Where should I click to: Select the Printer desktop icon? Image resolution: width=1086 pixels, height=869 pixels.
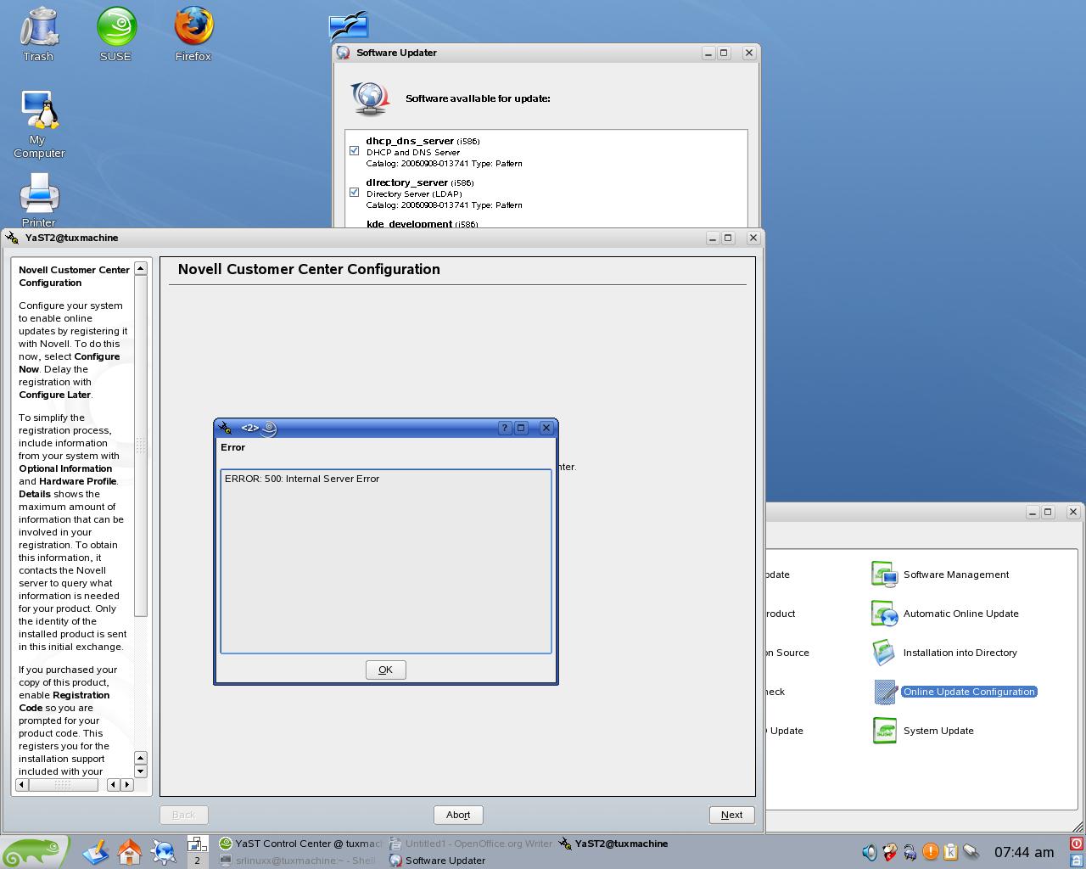click(x=39, y=199)
